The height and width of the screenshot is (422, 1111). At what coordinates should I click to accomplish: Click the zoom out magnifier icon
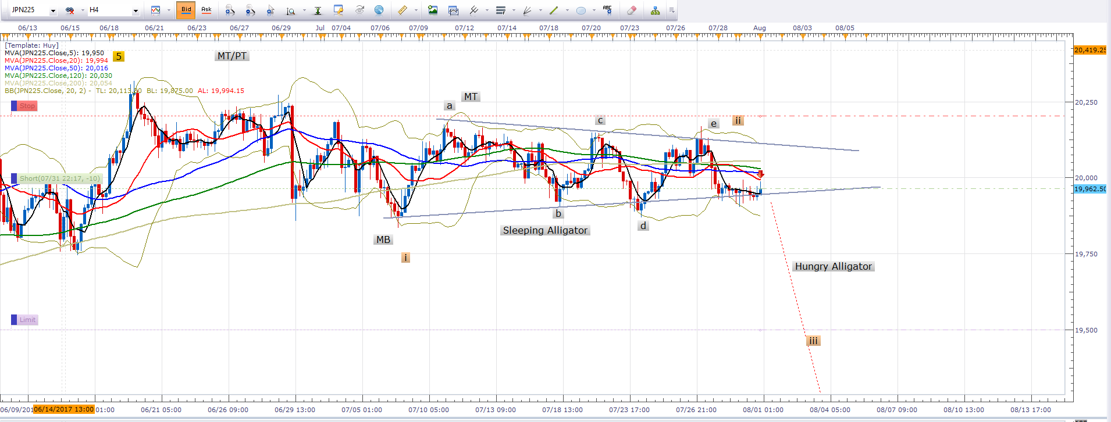tap(250, 10)
